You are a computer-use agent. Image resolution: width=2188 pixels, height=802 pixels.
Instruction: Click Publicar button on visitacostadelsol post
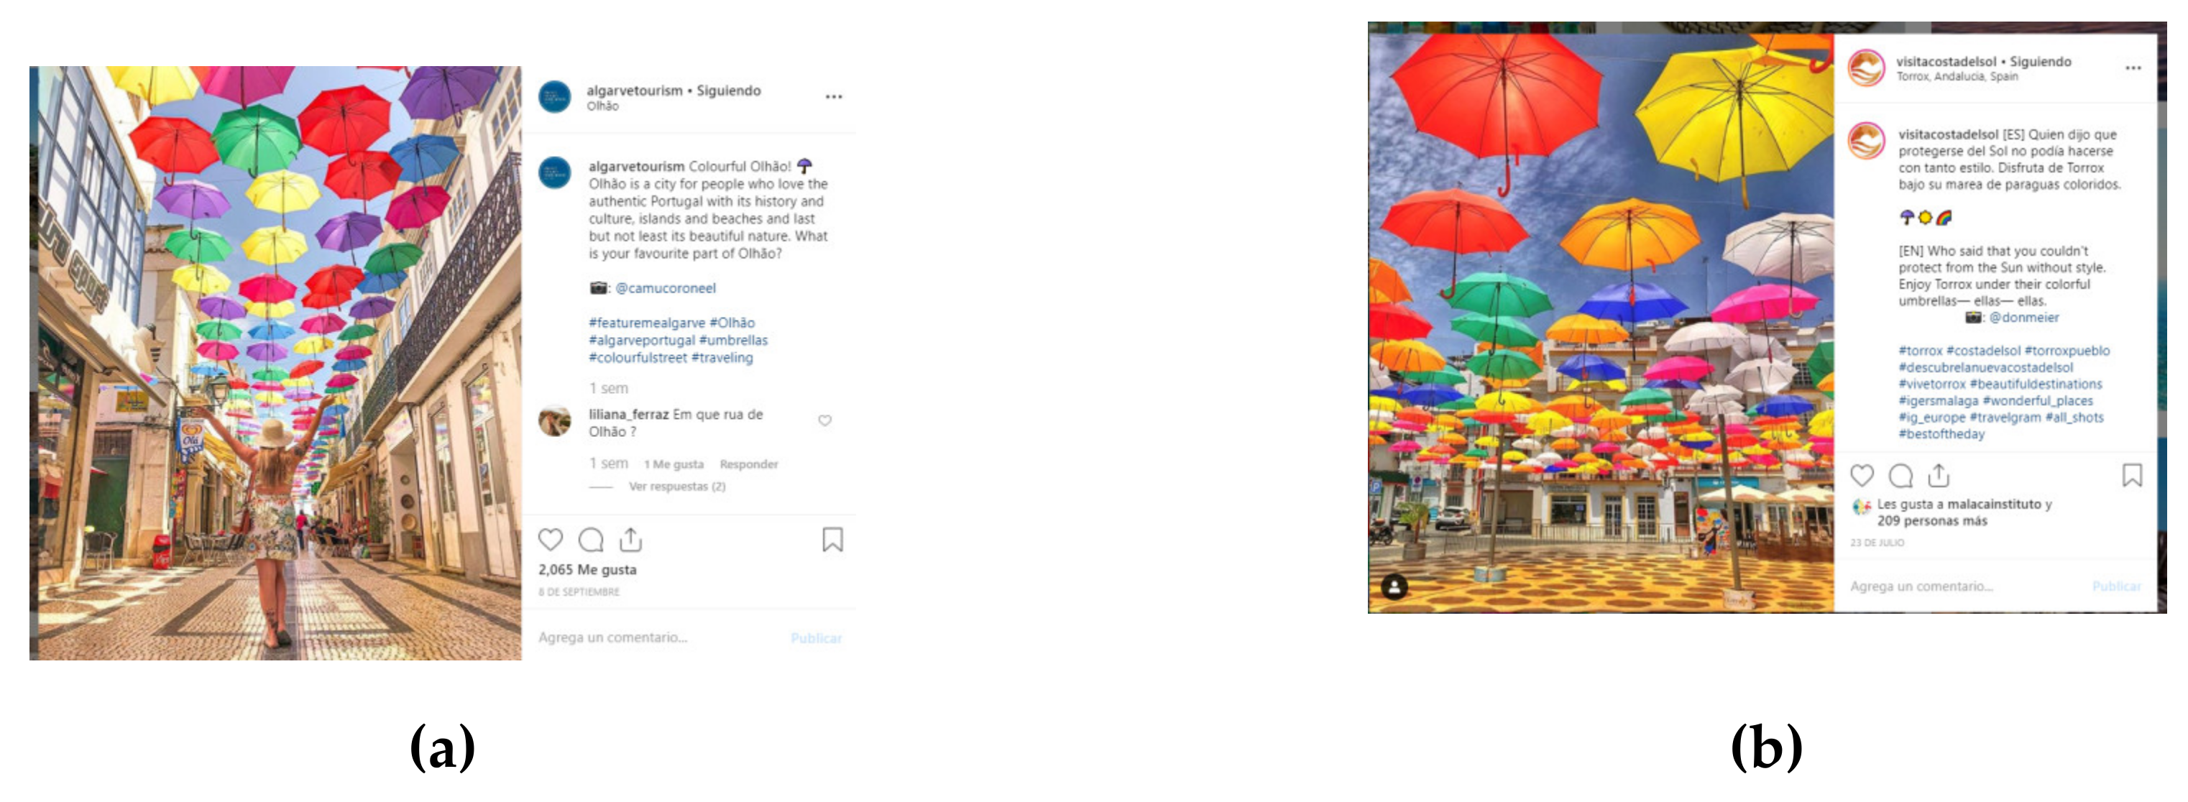tap(2116, 586)
